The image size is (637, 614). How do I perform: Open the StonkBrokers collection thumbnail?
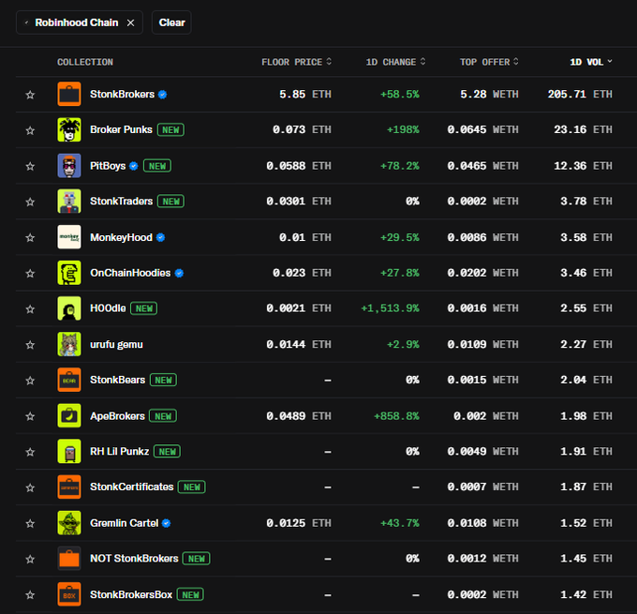click(69, 94)
